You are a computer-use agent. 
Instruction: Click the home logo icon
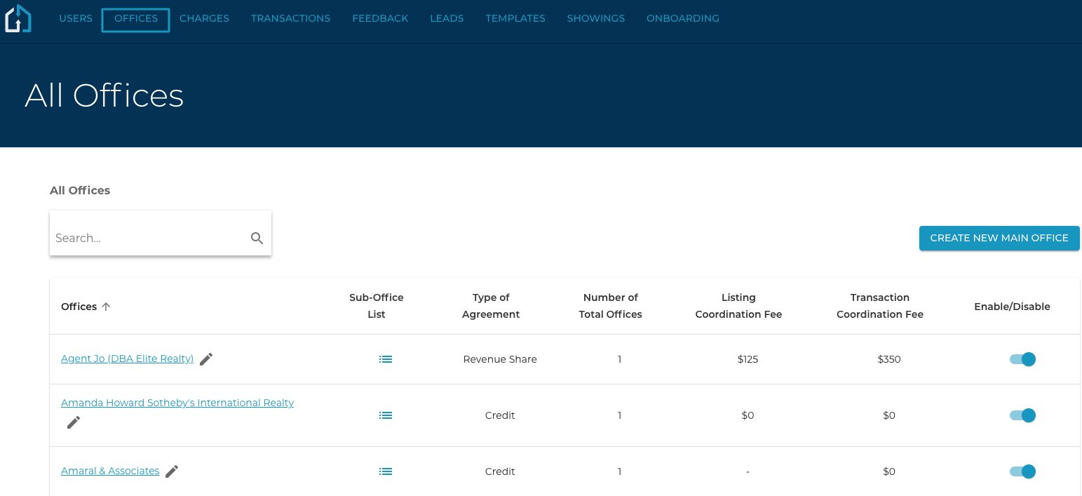coord(18,19)
